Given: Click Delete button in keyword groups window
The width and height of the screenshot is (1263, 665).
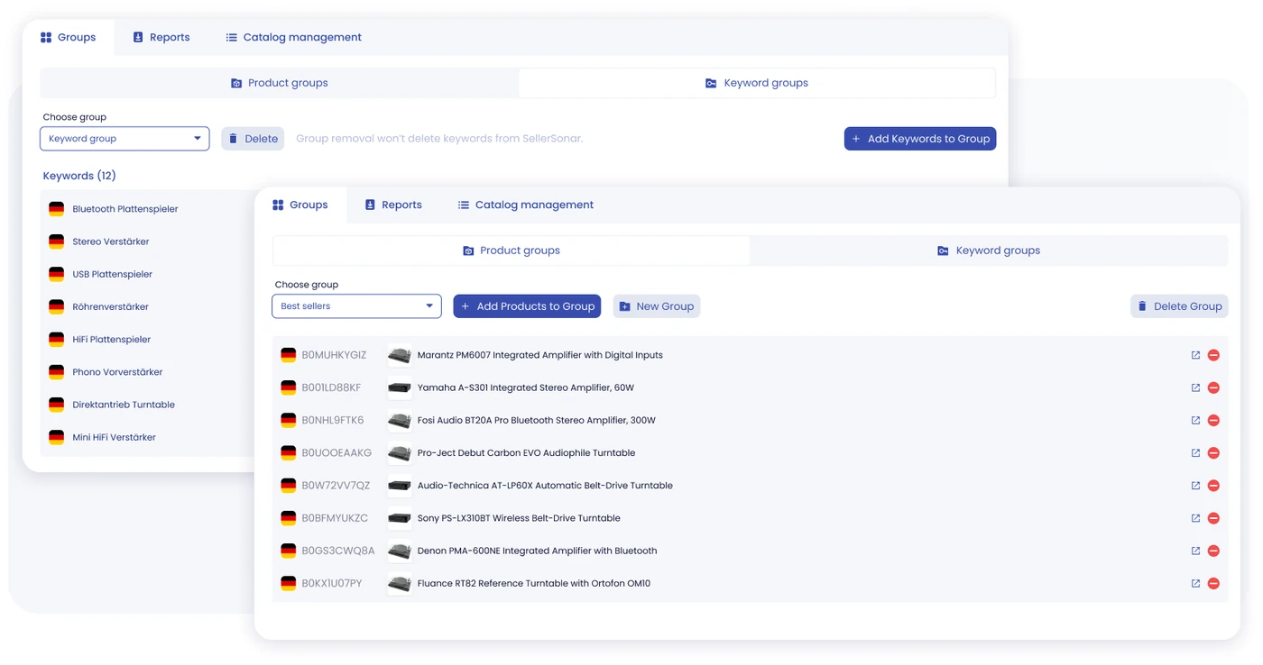Looking at the screenshot, I should [x=253, y=139].
